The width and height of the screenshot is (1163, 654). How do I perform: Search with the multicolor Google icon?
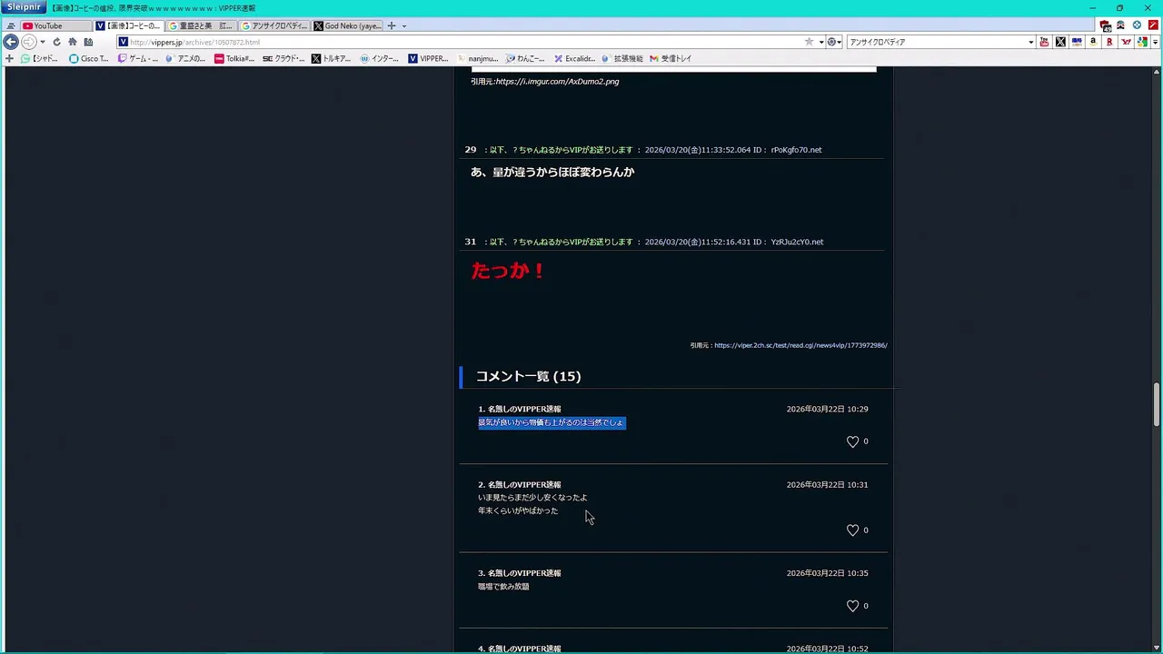[x=1142, y=42]
